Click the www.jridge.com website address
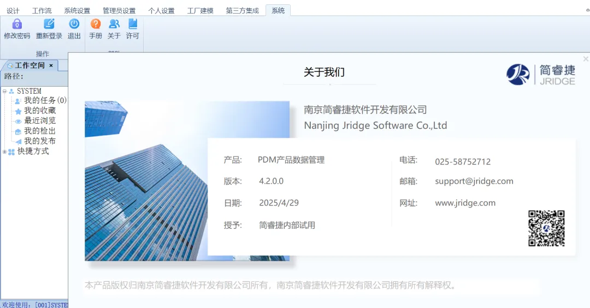590x308 pixels. click(465, 203)
